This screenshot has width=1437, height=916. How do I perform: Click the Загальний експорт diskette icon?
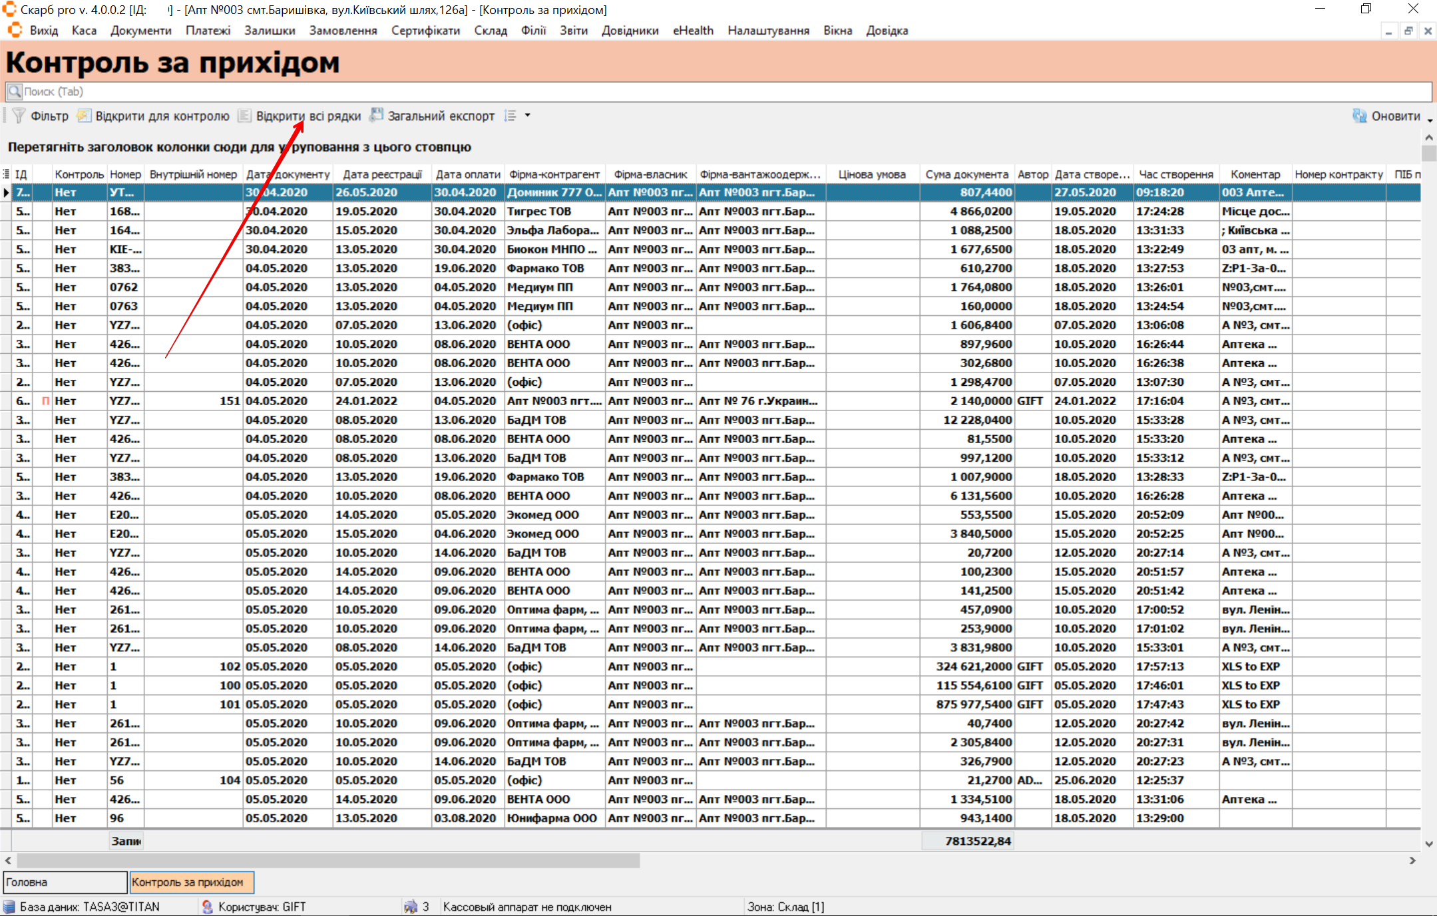point(377,115)
